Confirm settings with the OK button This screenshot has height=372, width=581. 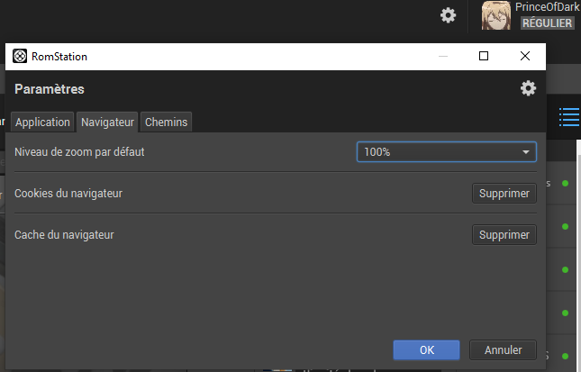[427, 349]
